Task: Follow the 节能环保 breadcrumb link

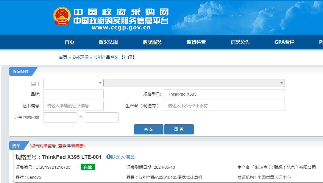Action: click(80, 57)
